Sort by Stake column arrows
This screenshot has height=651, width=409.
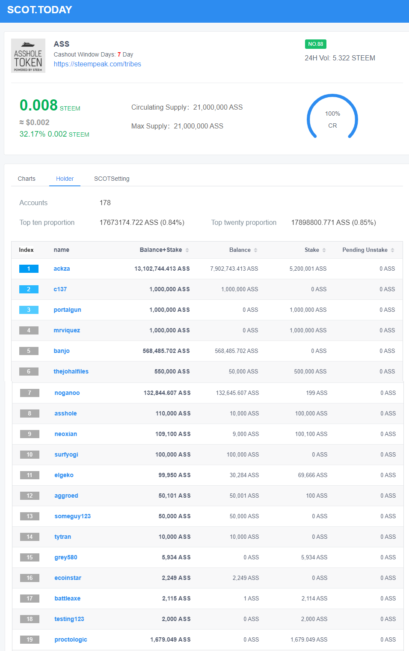point(324,250)
